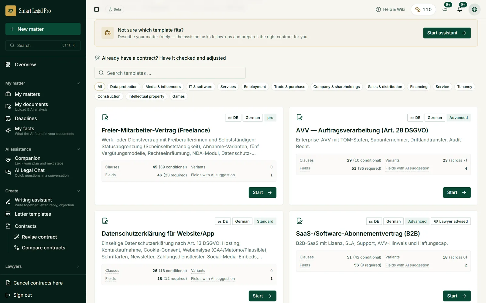Filter by Intellectual property
486x303 pixels.
tap(146, 96)
